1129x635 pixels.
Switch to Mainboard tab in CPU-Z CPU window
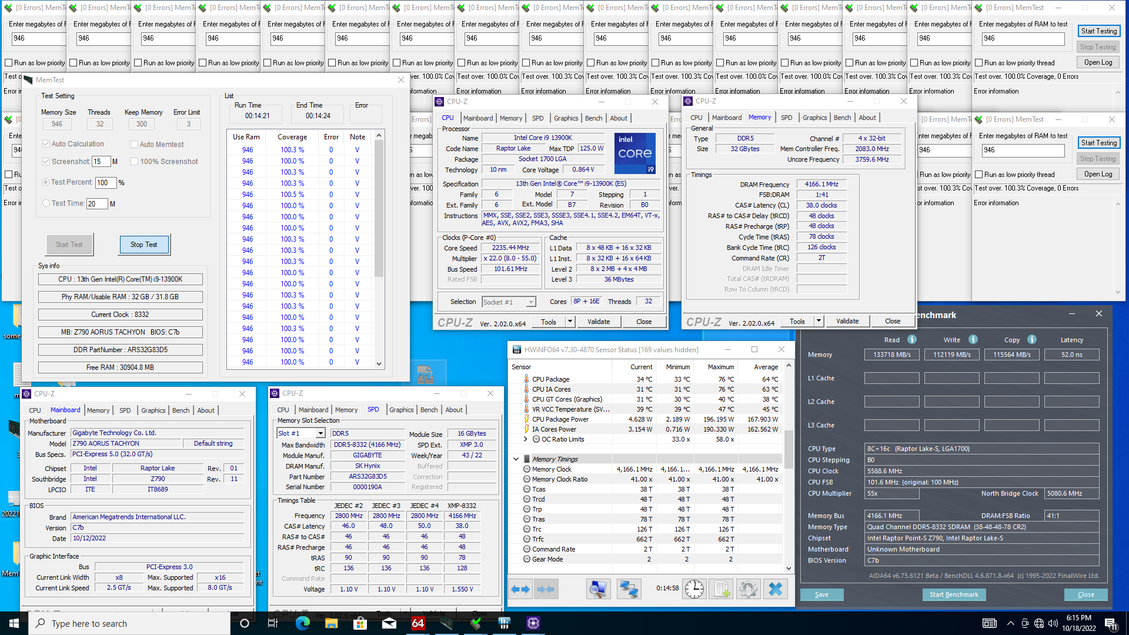pyautogui.click(x=477, y=118)
